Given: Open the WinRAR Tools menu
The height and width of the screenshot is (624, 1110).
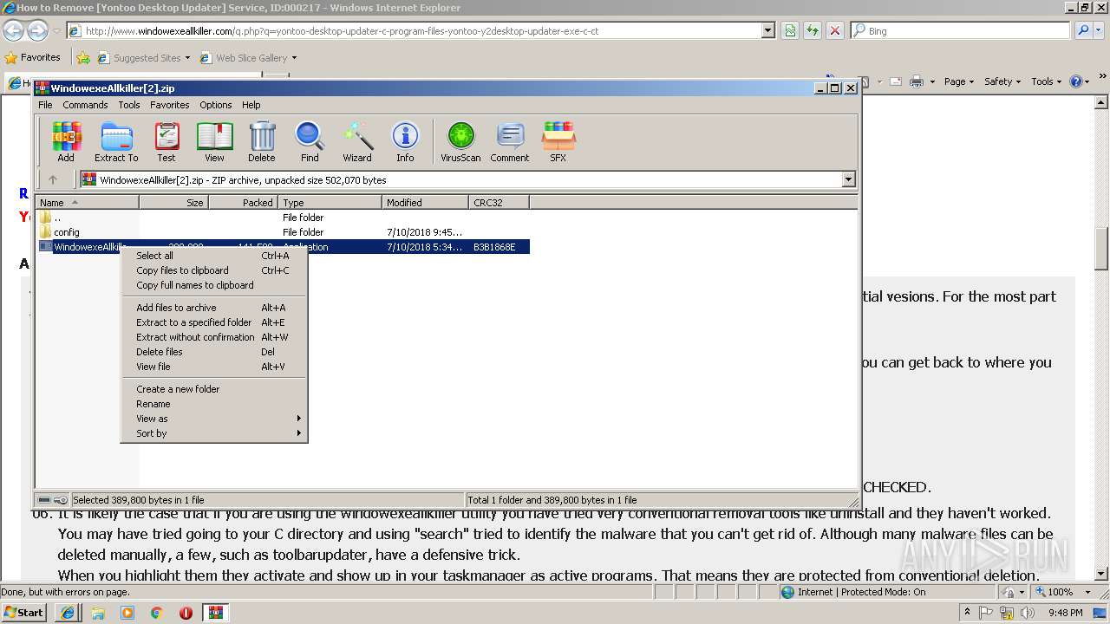Looking at the screenshot, I should click(x=129, y=105).
